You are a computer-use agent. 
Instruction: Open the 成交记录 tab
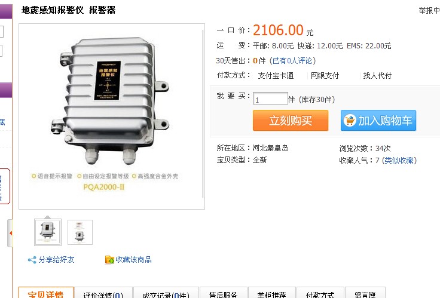(x=166, y=293)
